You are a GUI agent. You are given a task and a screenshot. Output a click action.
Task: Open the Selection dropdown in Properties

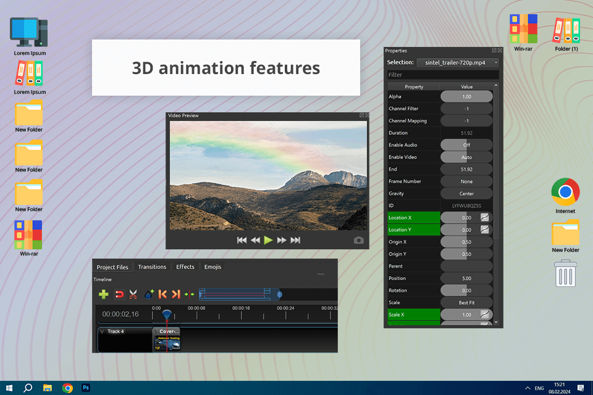coord(458,62)
